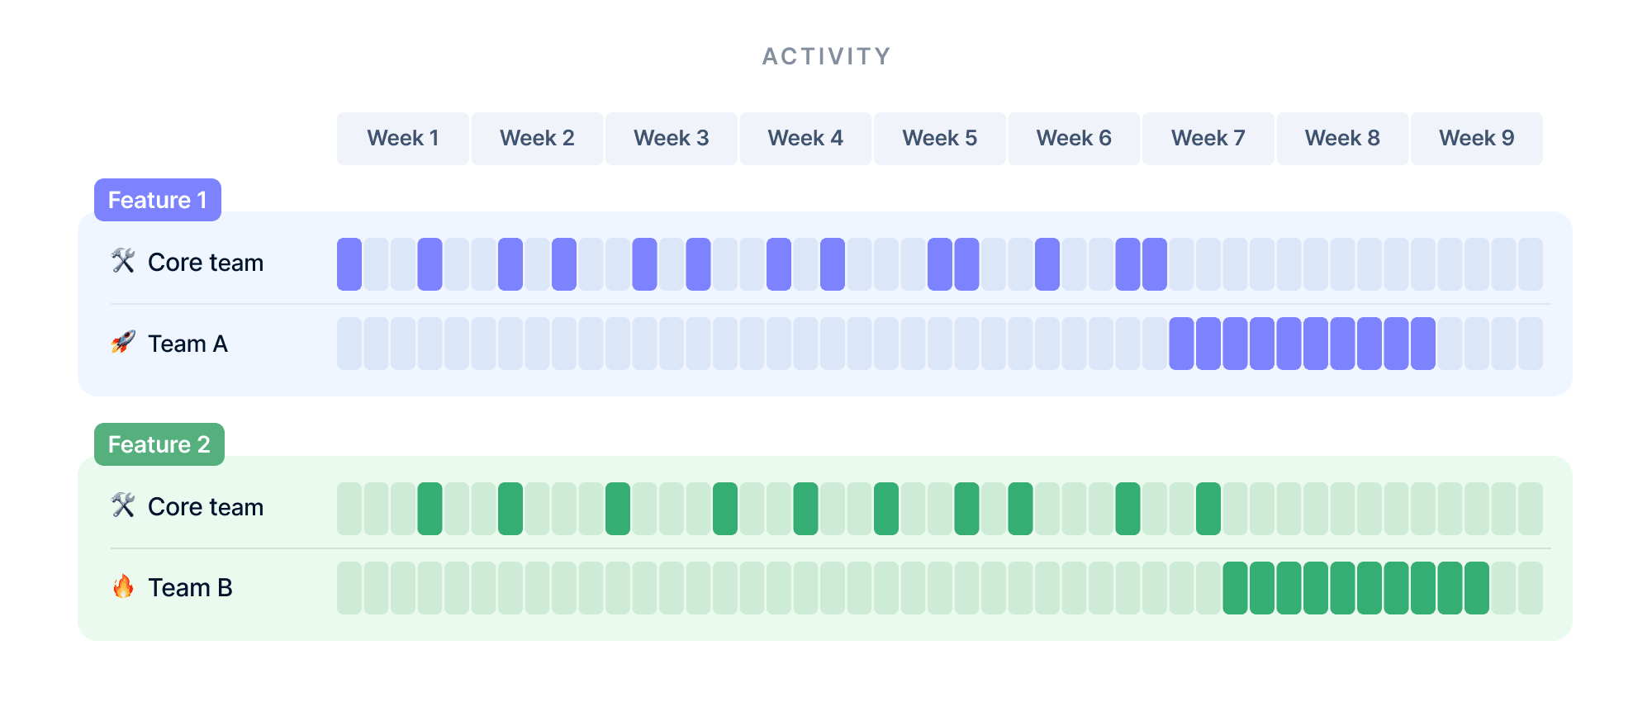
Task: Click last filled green cell in Team B row
Action: coord(1477,588)
